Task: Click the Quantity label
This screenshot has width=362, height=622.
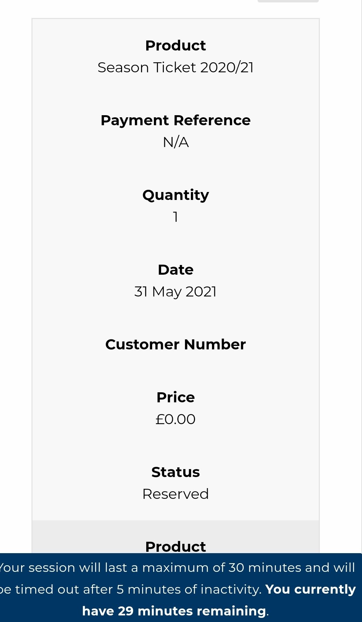Action: 175,195
